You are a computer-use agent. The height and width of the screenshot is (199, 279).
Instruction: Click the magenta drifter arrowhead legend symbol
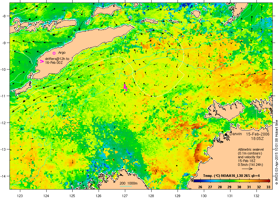pos(42,61)
